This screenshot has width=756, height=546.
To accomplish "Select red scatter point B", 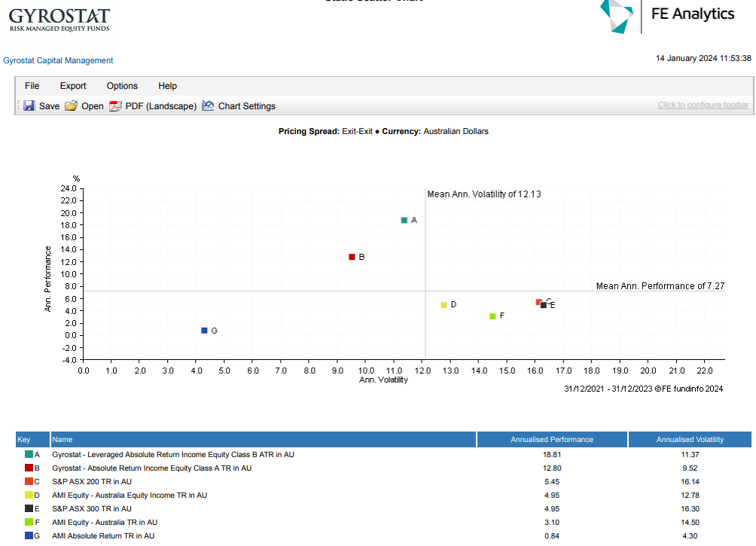I will [x=352, y=257].
